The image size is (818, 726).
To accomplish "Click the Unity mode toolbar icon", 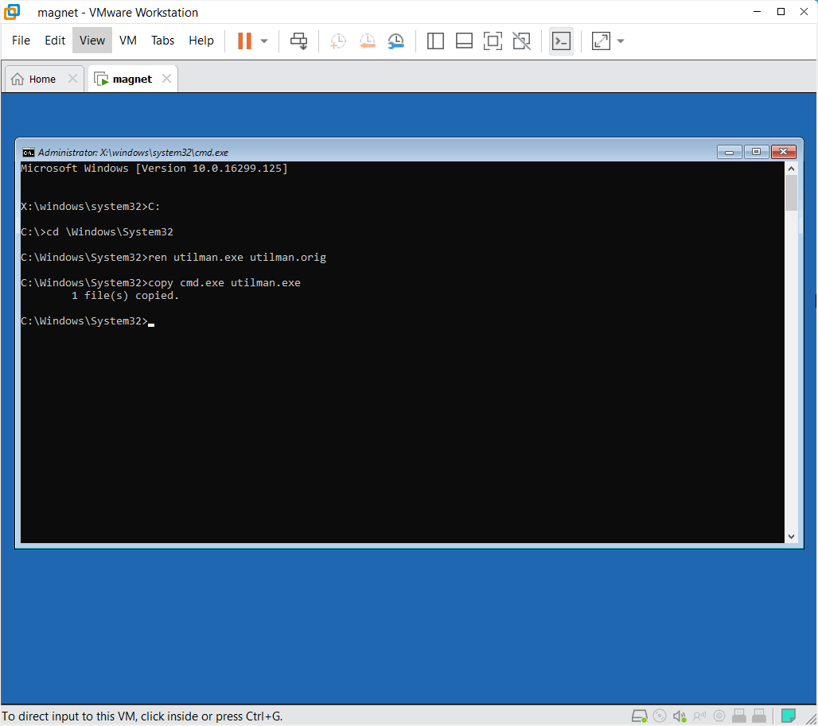I will (x=522, y=41).
